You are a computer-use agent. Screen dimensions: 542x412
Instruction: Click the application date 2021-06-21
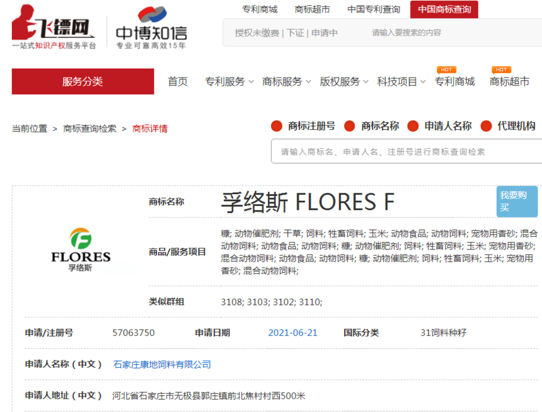coord(293,333)
